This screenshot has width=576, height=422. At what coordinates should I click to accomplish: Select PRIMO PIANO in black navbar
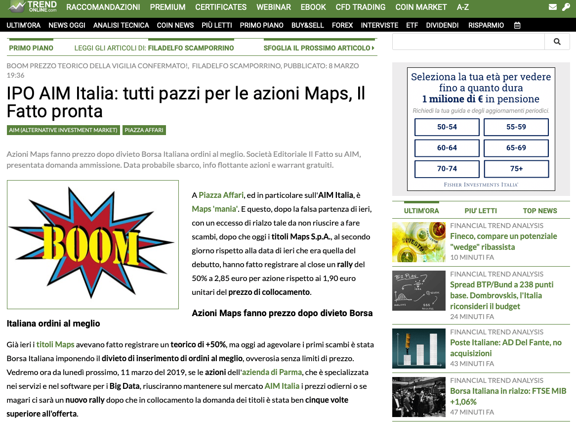pos(261,25)
